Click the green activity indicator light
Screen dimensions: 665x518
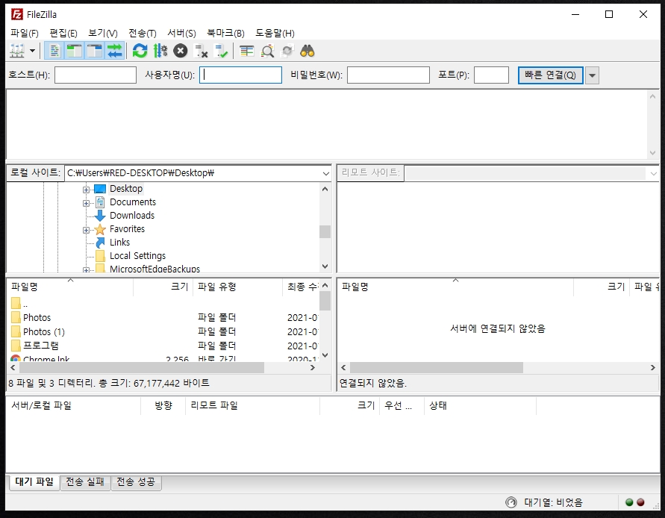pyautogui.click(x=629, y=502)
